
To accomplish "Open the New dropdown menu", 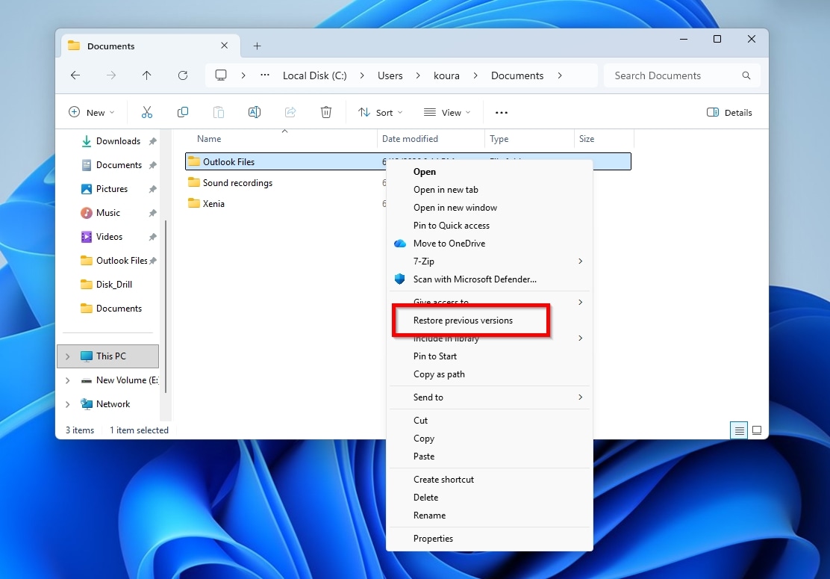I will point(92,112).
